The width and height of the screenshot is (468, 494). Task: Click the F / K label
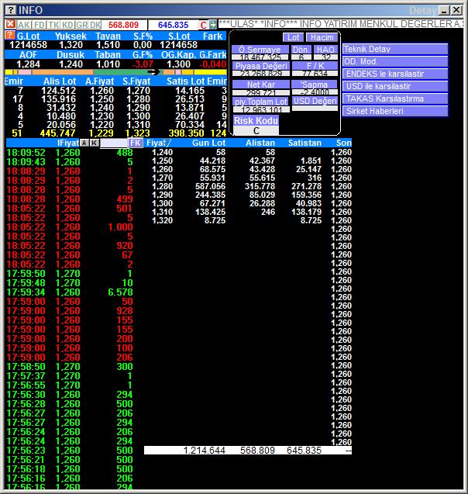click(x=315, y=66)
